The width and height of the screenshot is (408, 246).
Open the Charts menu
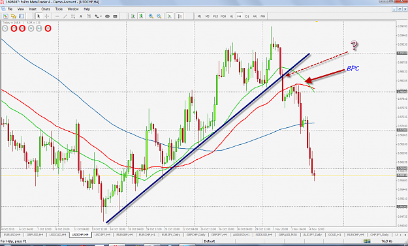pyautogui.click(x=46, y=9)
